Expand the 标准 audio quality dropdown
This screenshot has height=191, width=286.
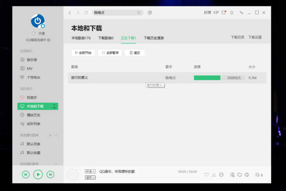(90, 171)
